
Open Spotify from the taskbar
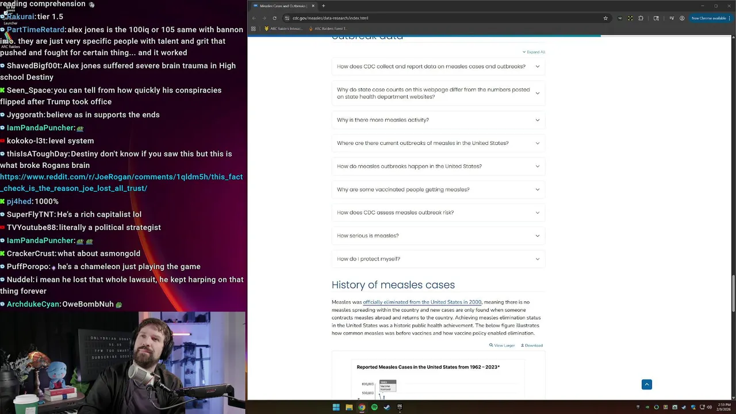point(374,407)
